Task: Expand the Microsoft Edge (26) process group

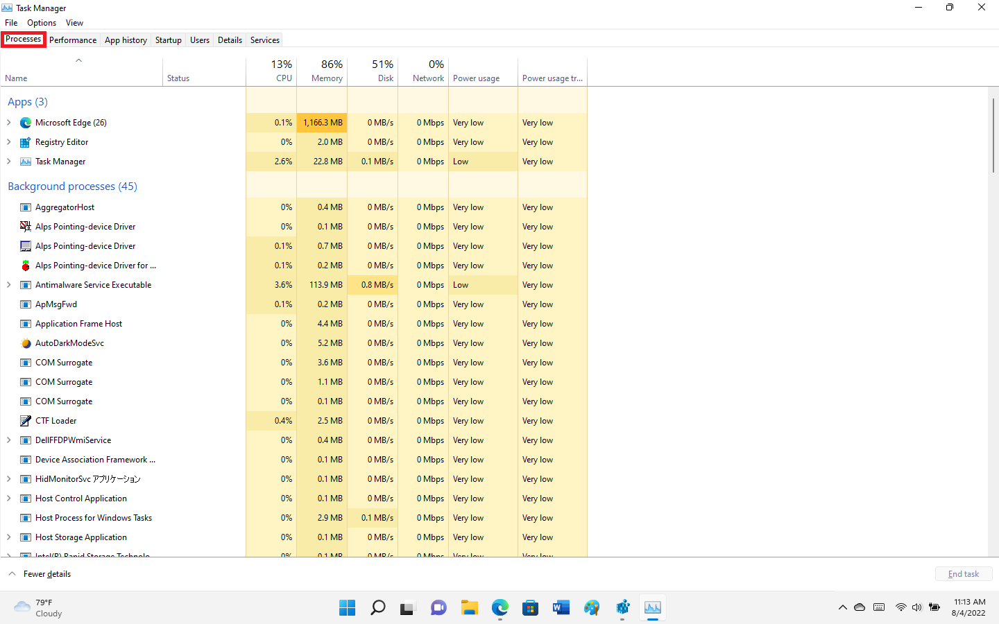Action: [x=9, y=123]
